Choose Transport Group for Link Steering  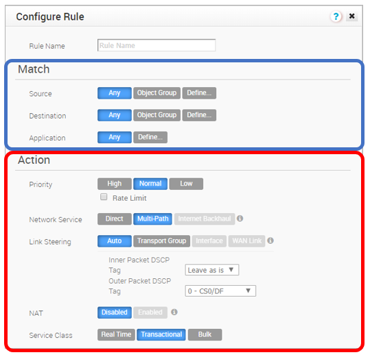pyautogui.click(x=161, y=241)
